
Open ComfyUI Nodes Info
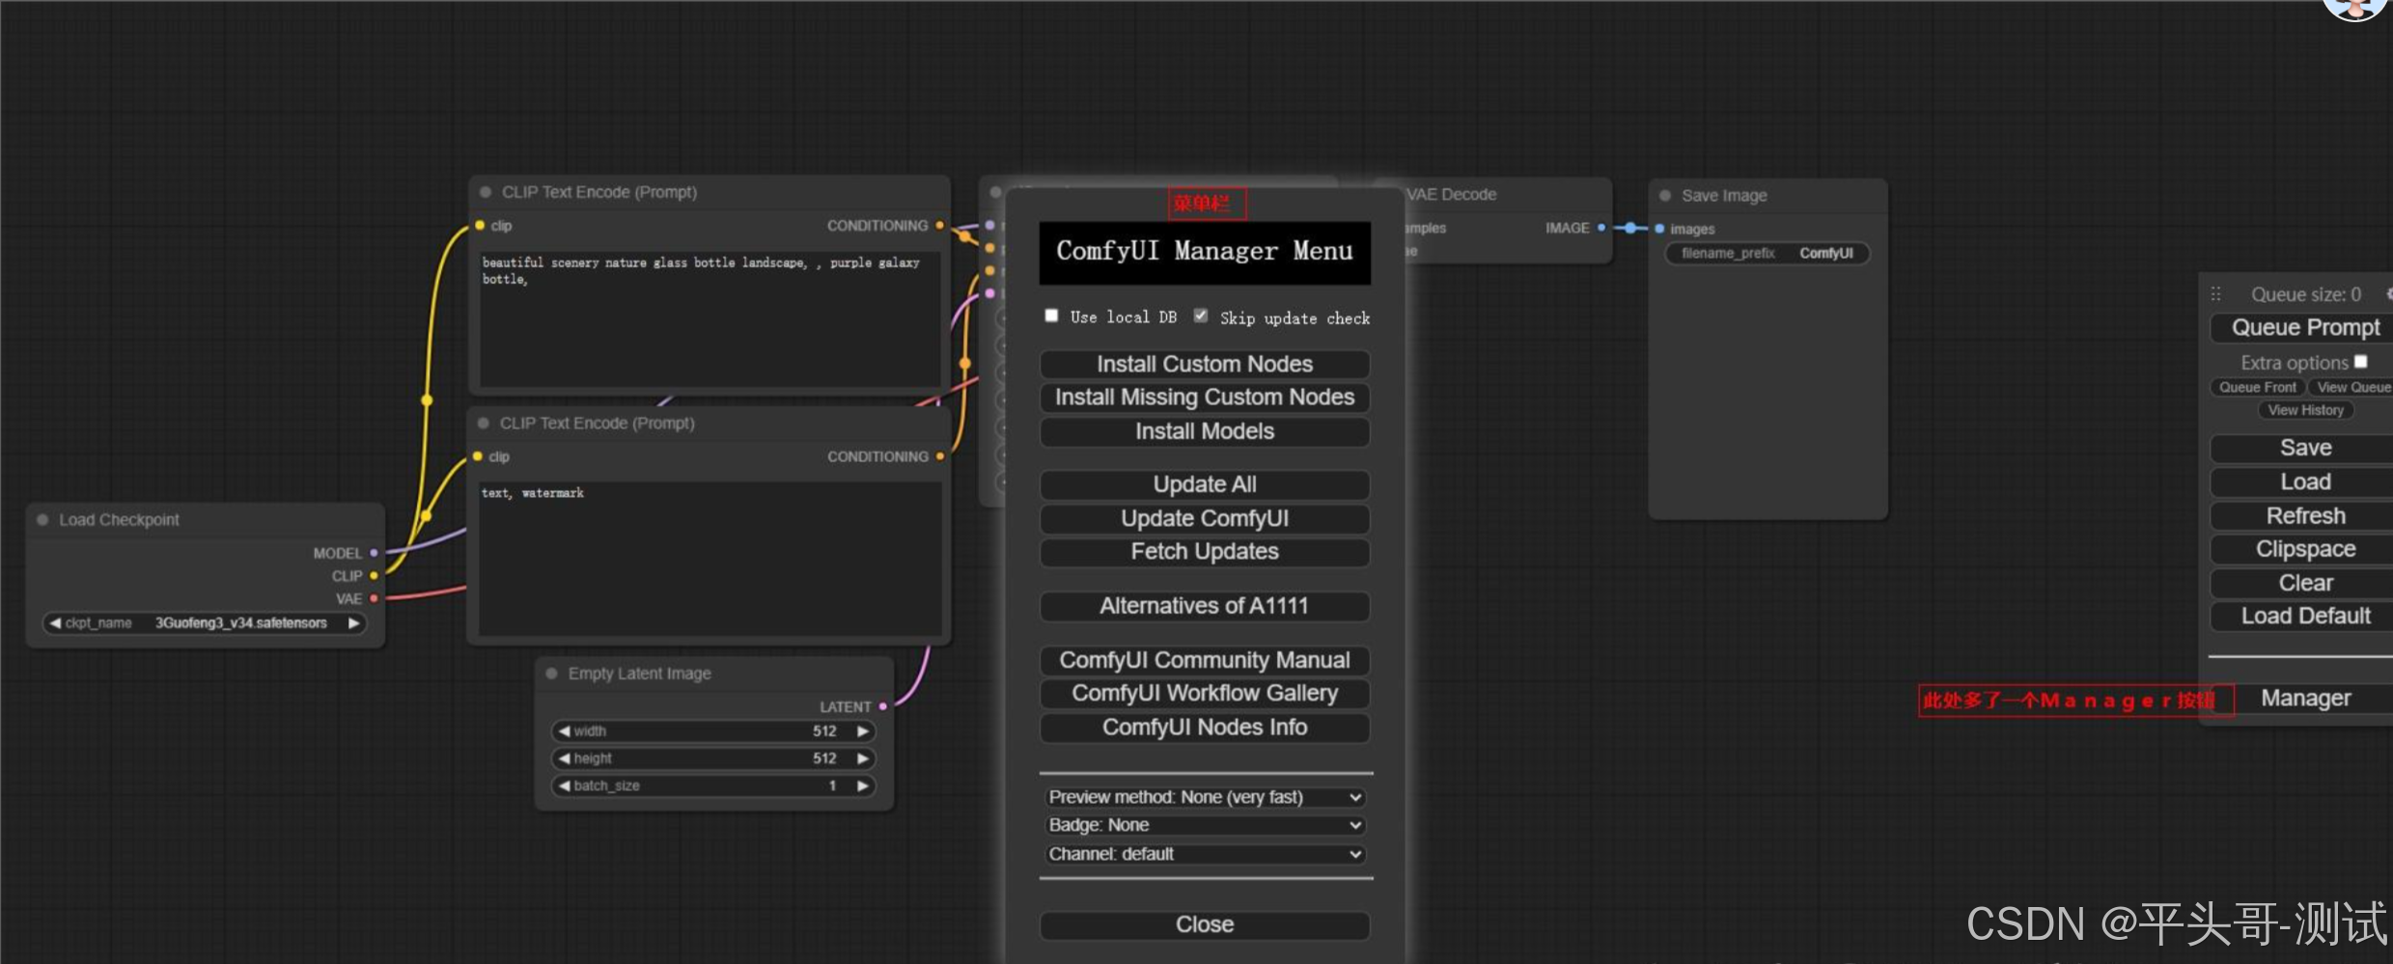[x=1205, y=728]
